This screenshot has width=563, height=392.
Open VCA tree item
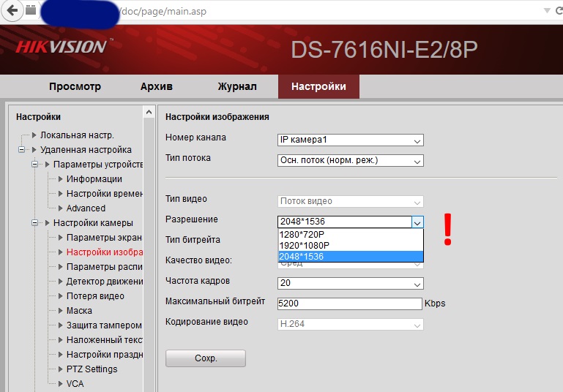pyautogui.click(x=75, y=384)
